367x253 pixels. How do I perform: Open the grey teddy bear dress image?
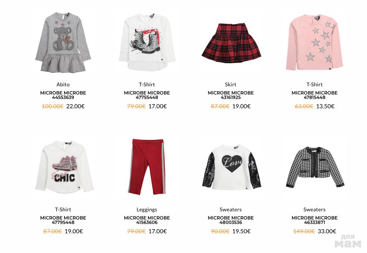coord(63,42)
